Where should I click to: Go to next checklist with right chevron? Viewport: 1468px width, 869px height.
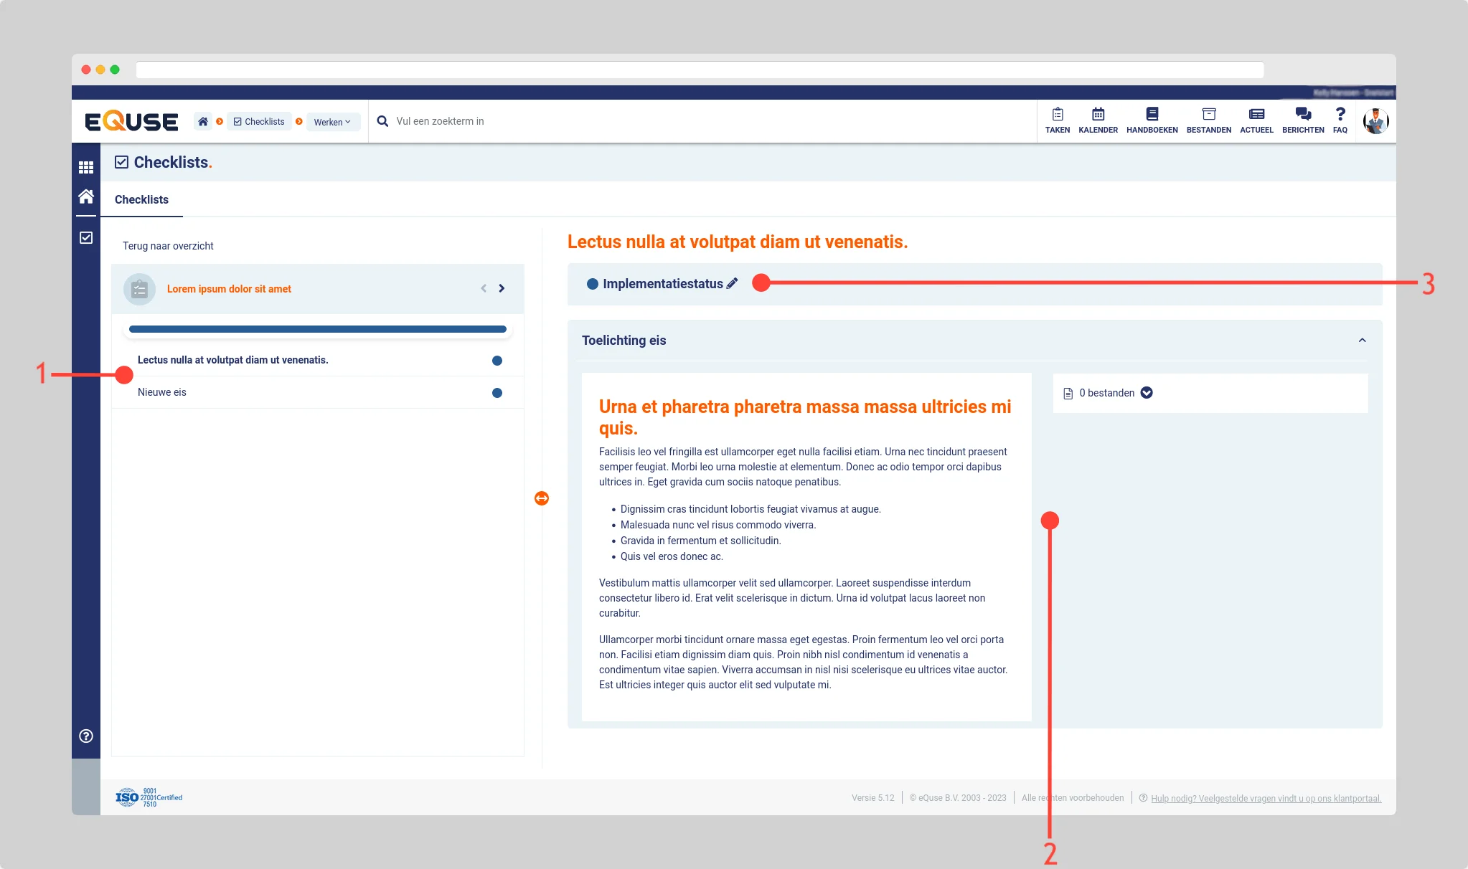(502, 288)
